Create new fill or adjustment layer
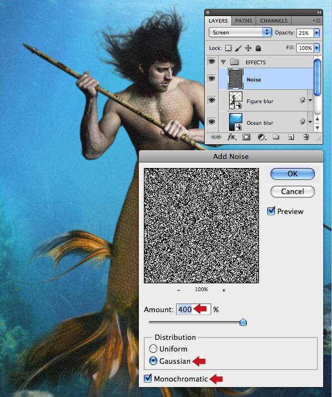This screenshot has height=397, width=332. (x=262, y=137)
